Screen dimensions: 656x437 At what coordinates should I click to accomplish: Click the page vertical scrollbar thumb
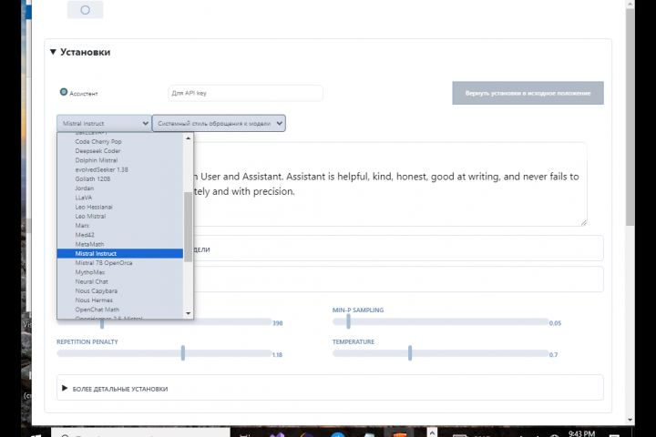pyautogui.click(x=630, y=117)
